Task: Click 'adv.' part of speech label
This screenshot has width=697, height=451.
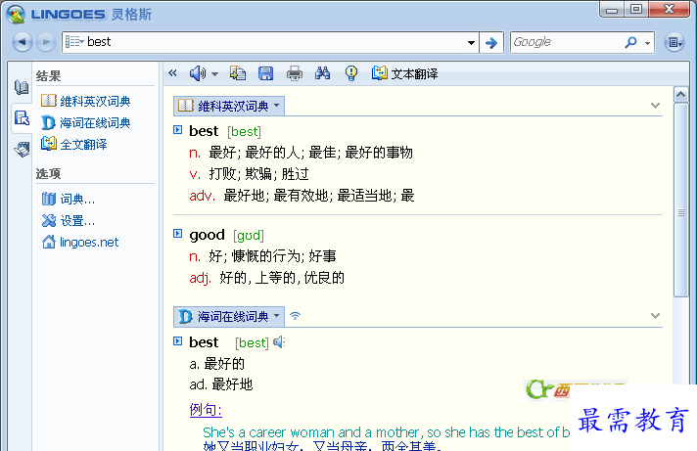Action: pos(203,196)
